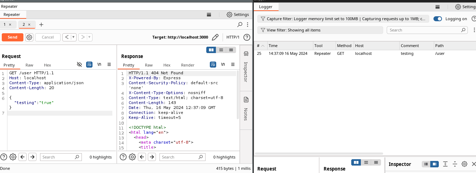Viewport: 476px width, 173px height.
Task: Toggle \n newline display in Request
Action: 100,65
